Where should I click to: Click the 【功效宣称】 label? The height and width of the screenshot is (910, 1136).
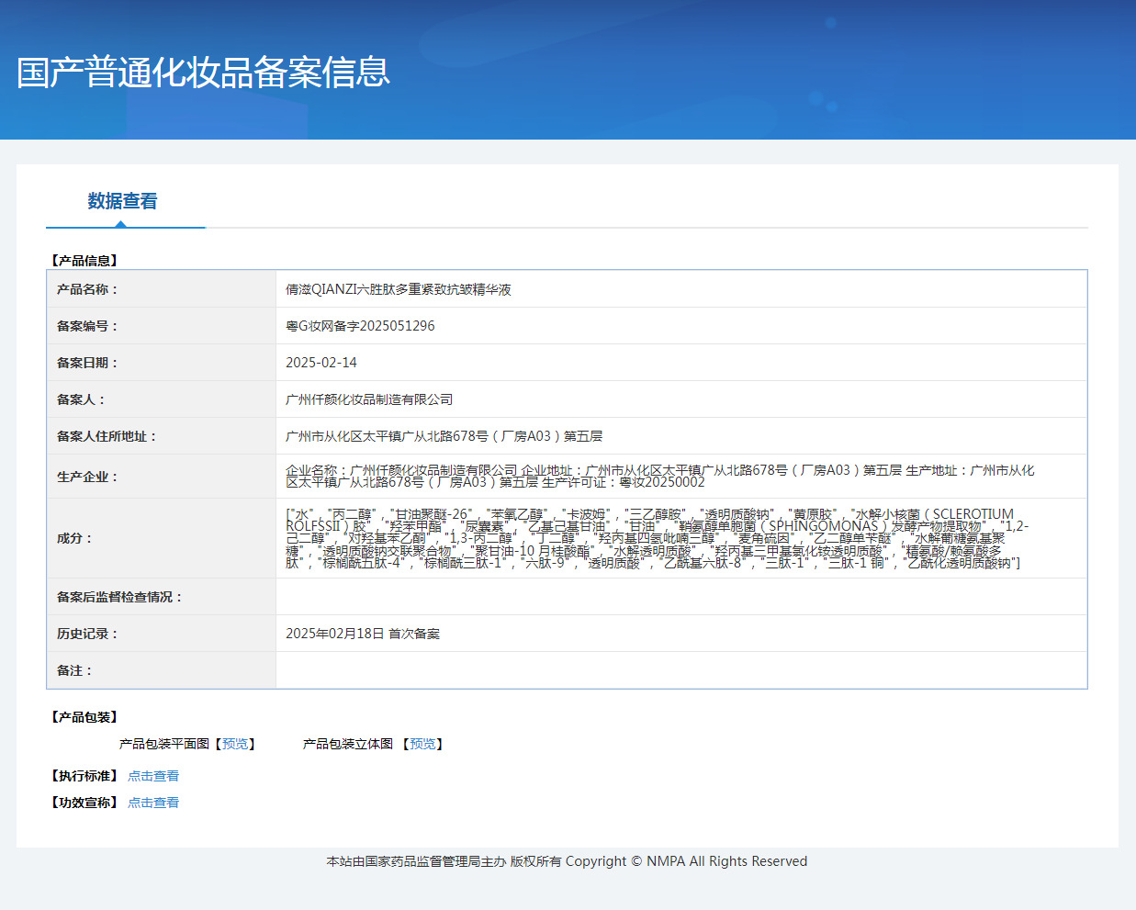[x=84, y=803]
